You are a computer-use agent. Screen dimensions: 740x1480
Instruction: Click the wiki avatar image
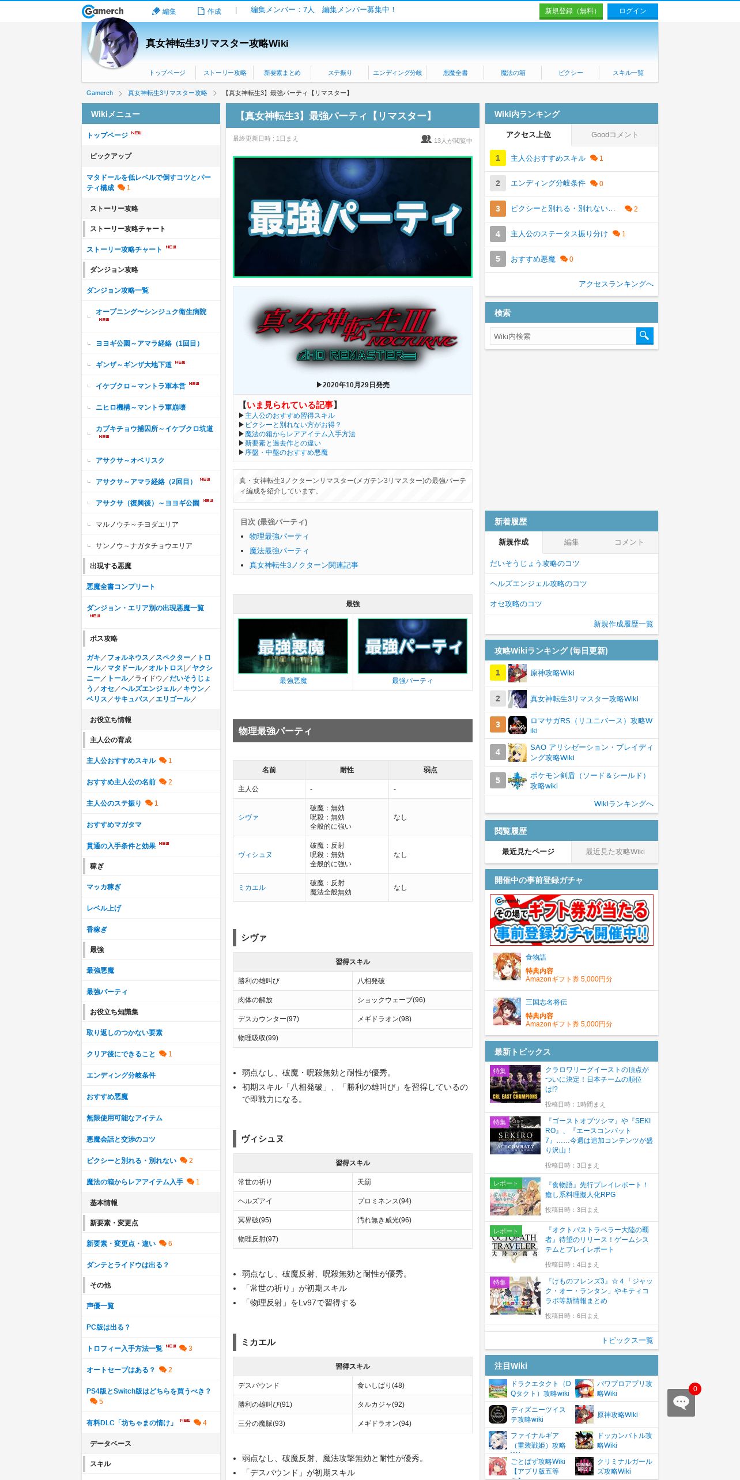click(x=112, y=43)
